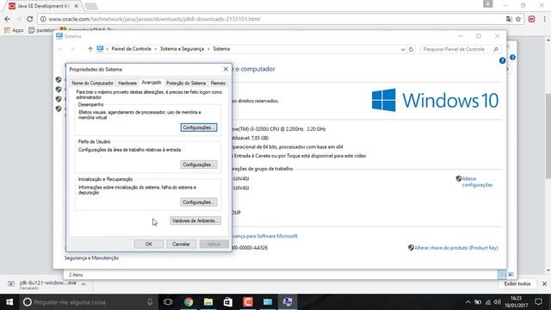This screenshot has width=551, height=310.
Task: Open Desempenho Configurações button
Action: [x=199, y=127]
